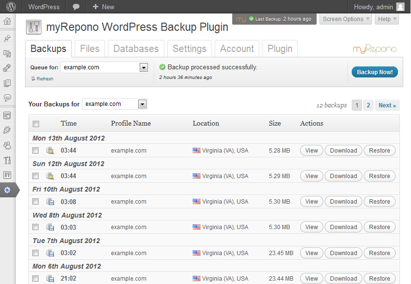The width and height of the screenshot is (411, 284).
Task: Check the select-all checkbox in table header
Action: point(35,124)
